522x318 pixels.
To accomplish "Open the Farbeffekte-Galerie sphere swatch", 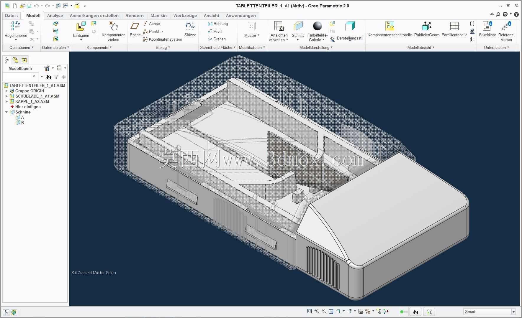I will (318, 26).
